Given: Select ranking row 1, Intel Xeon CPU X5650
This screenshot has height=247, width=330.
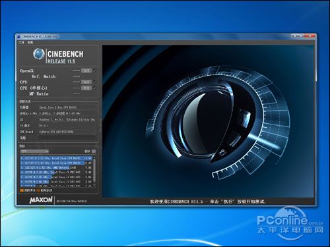Looking at the screenshot, I should click(x=56, y=158).
